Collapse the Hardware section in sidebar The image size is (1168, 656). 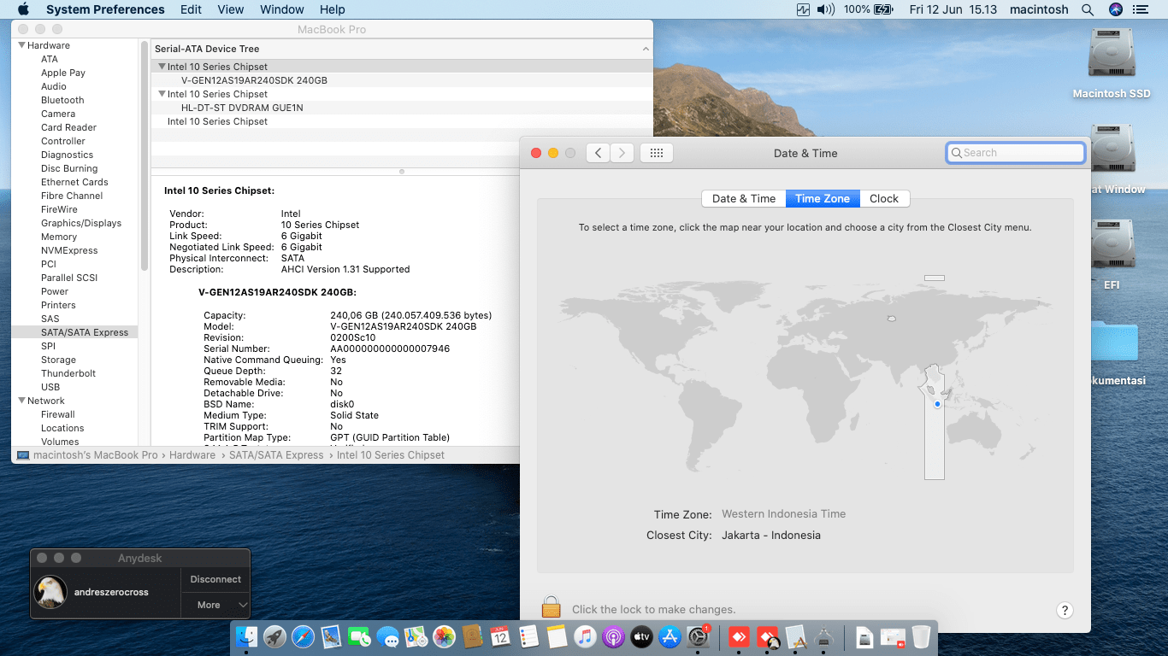click(21, 45)
